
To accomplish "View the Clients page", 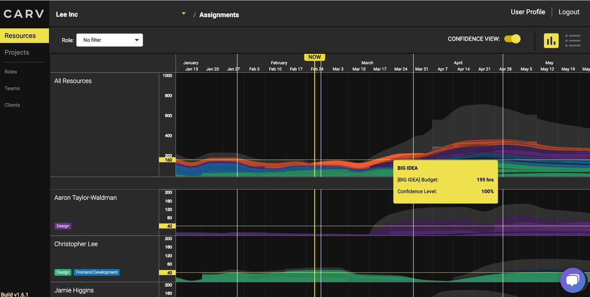I will tap(12, 105).
